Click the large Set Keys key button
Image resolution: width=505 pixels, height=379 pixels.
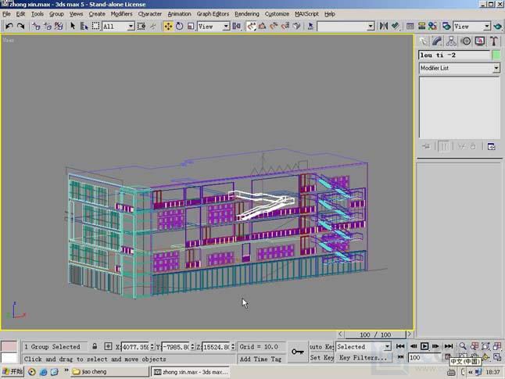pyautogui.click(x=297, y=352)
